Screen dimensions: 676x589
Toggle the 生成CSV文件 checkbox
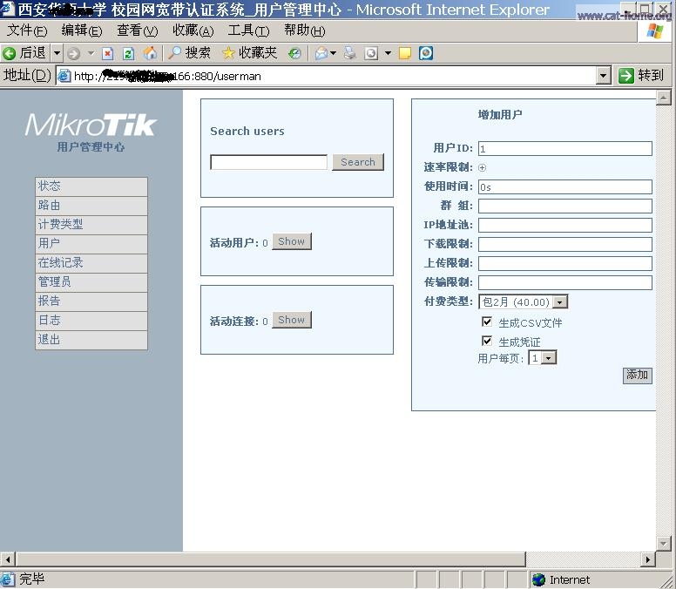click(487, 322)
